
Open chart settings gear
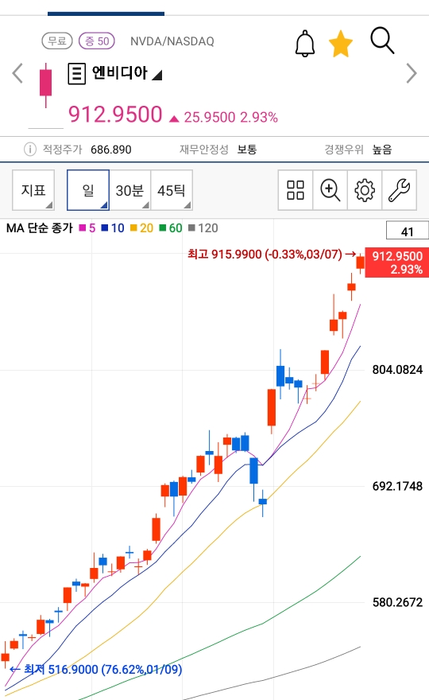tap(365, 190)
